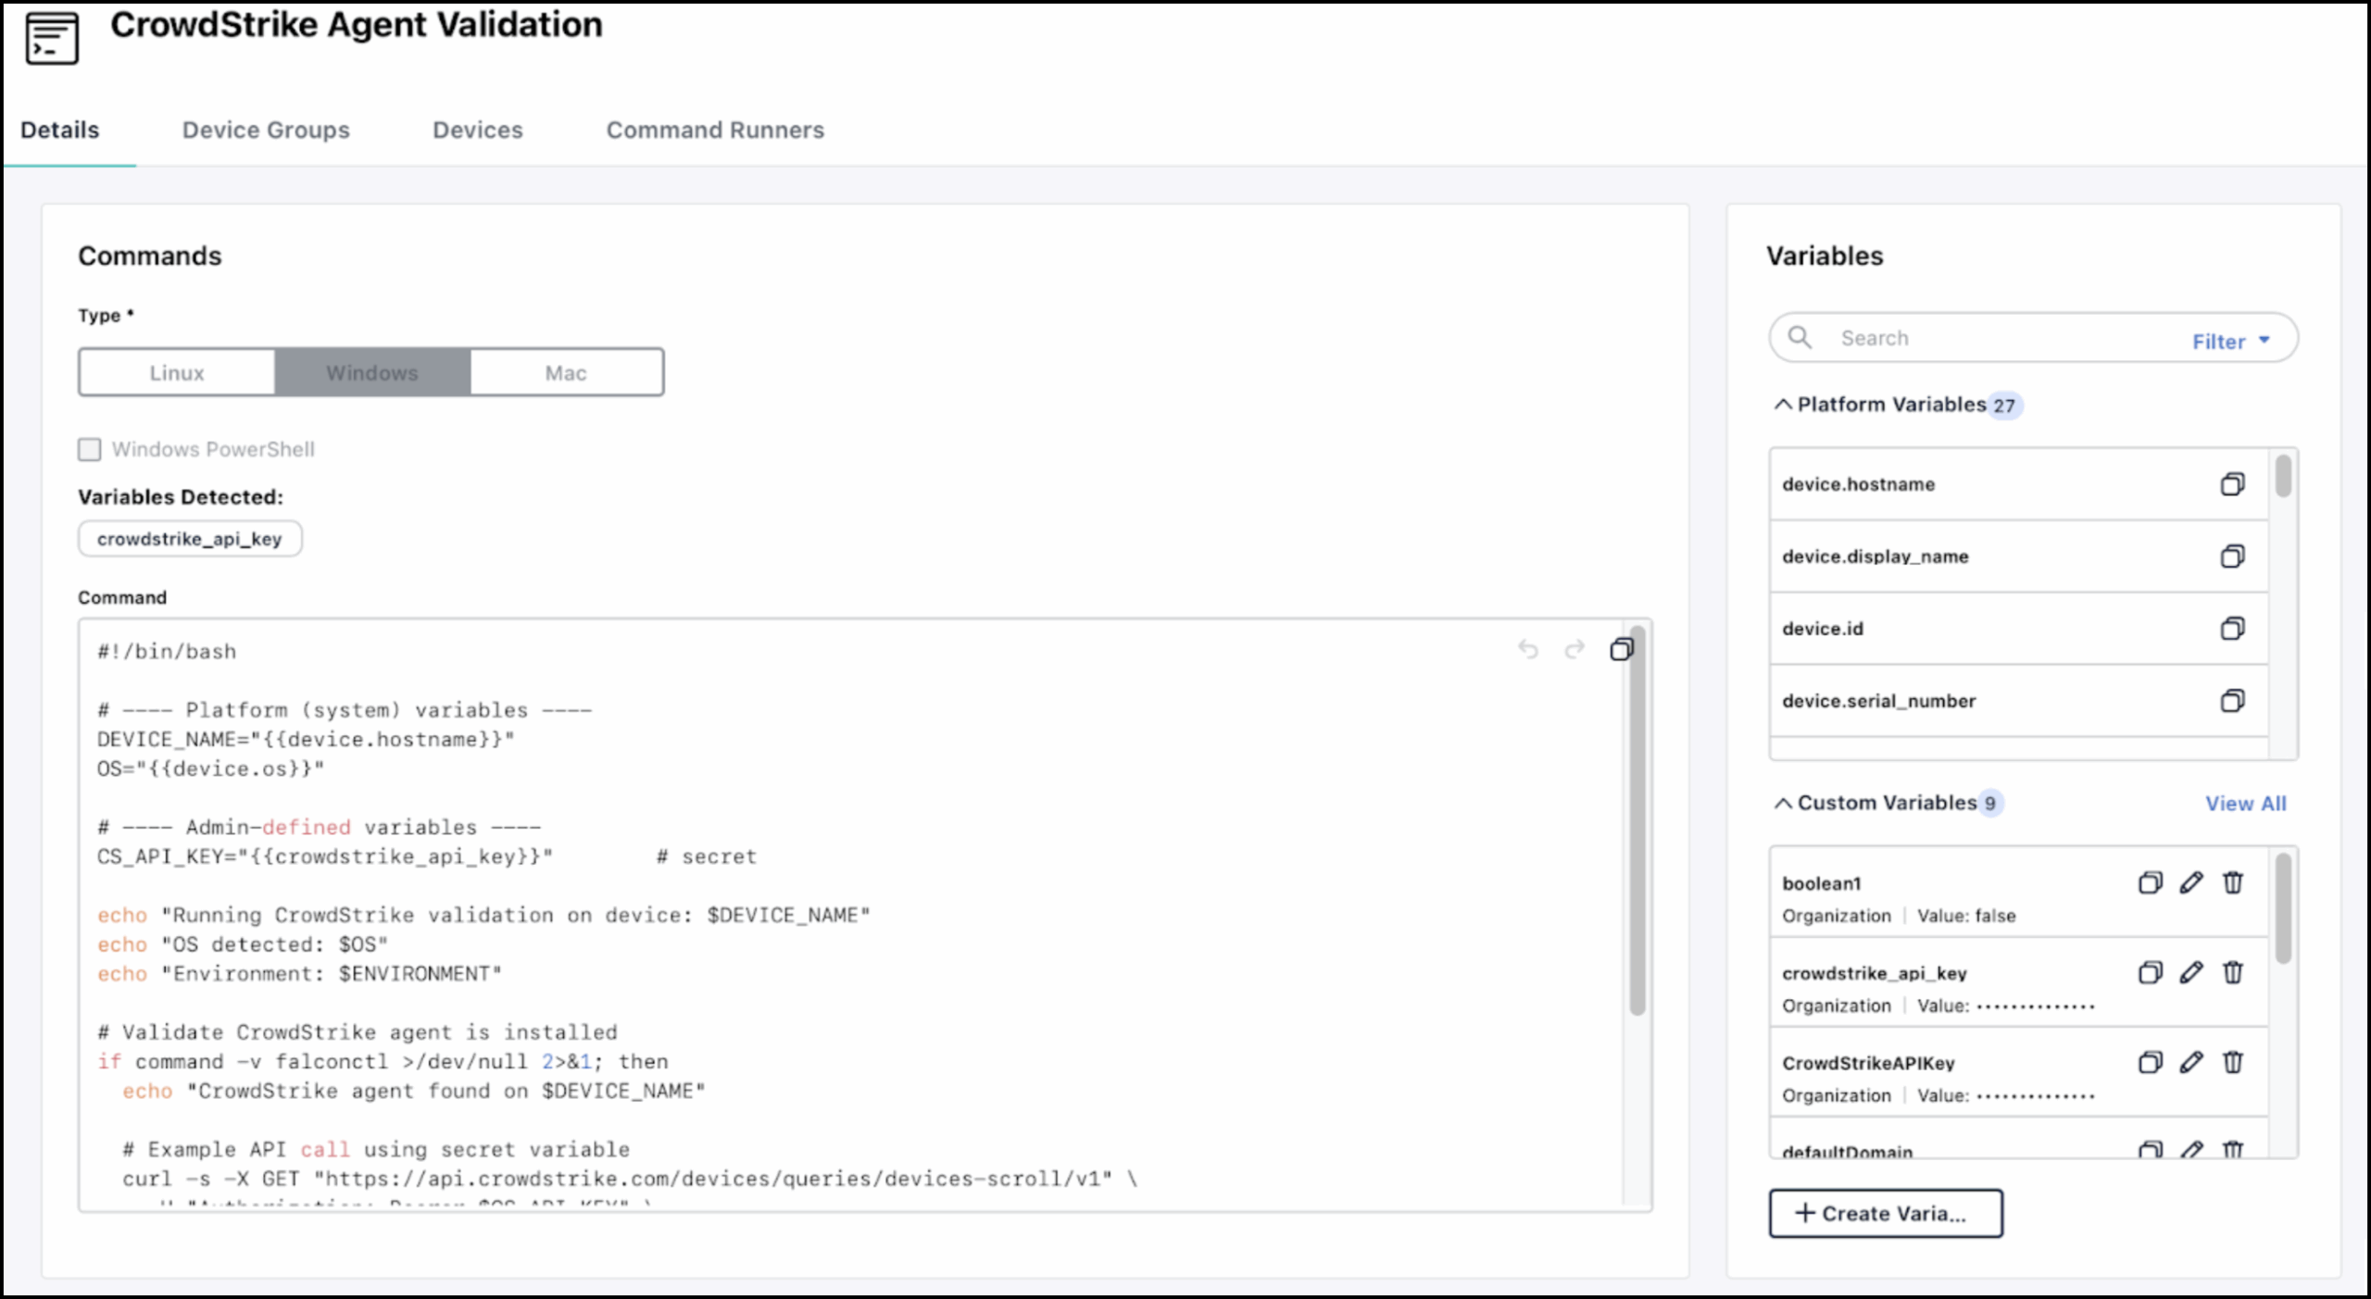
Task: Select Linux command type
Action: (177, 373)
